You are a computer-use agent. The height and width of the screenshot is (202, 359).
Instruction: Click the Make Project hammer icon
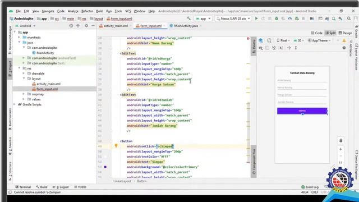coord(188,19)
